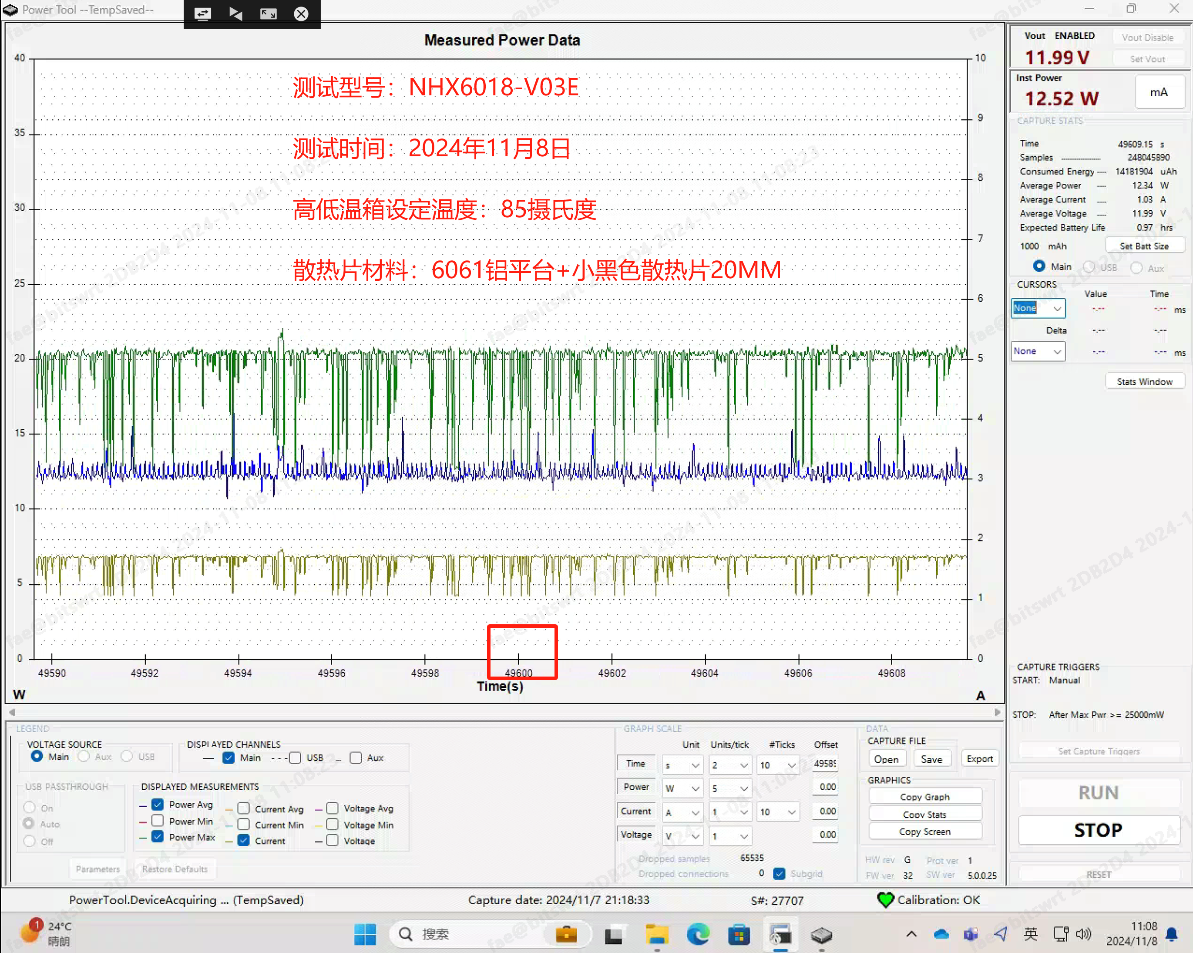Image resolution: width=1193 pixels, height=953 pixels.
Task: Select the Power row in Graph Scale
Action: pos(636,786)
